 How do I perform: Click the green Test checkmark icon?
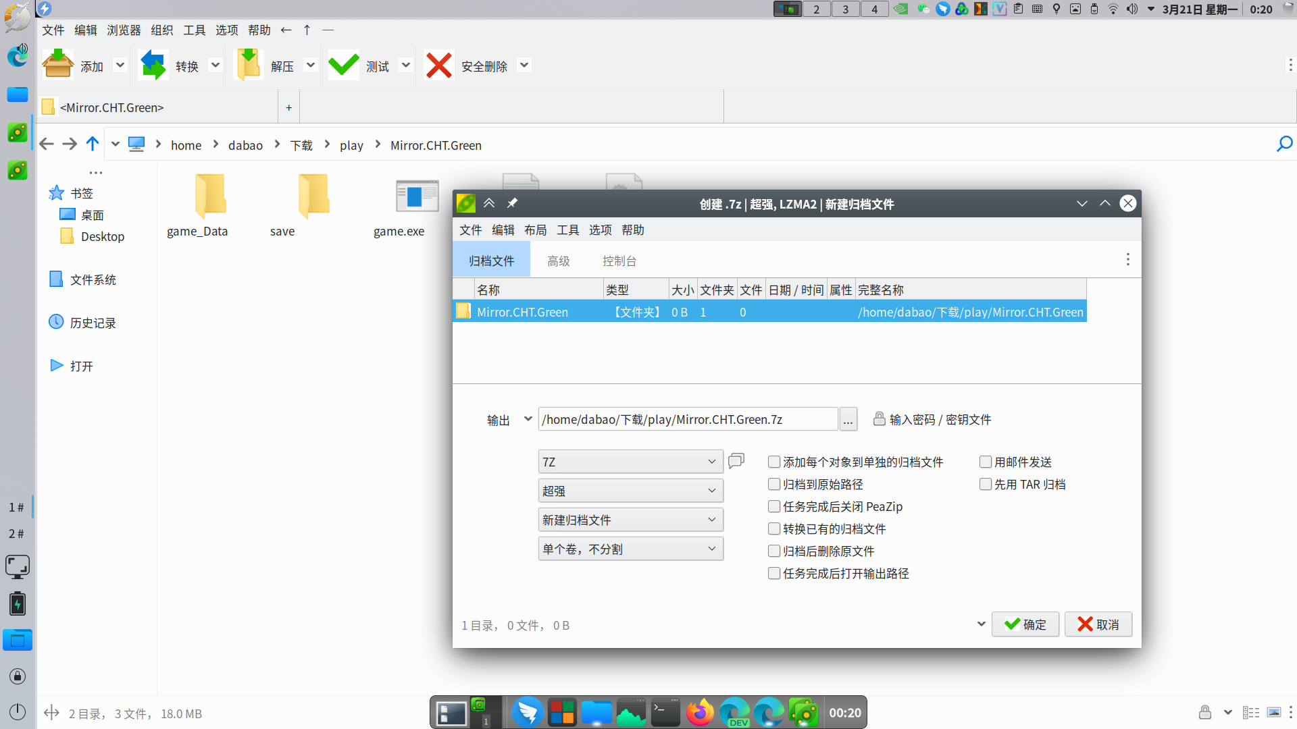(x=344, y=65)
